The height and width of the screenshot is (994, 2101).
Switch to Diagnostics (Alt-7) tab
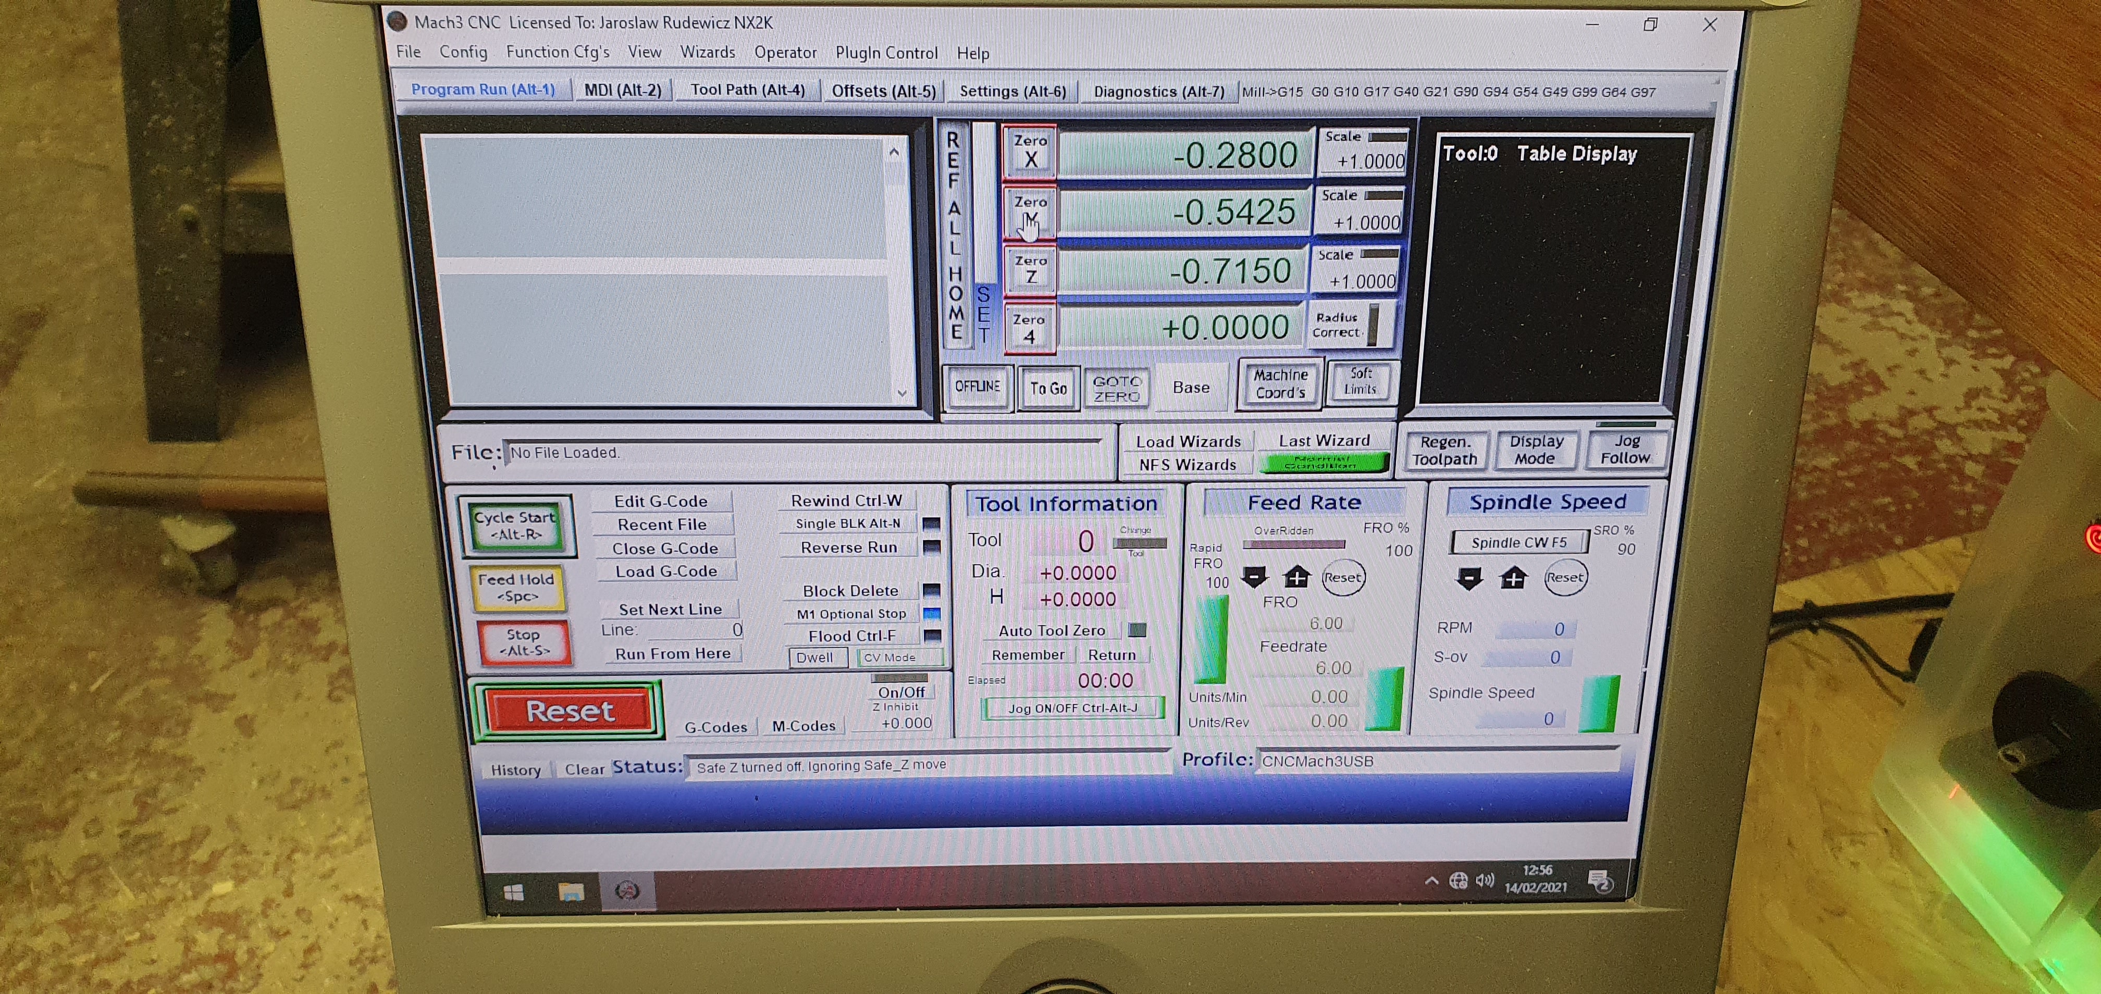click(1158, 91)
